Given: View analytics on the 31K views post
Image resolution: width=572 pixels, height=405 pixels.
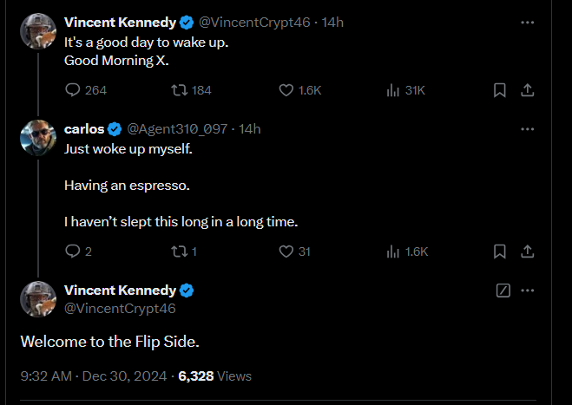Looking at the screenshot, I should [392, 90].
